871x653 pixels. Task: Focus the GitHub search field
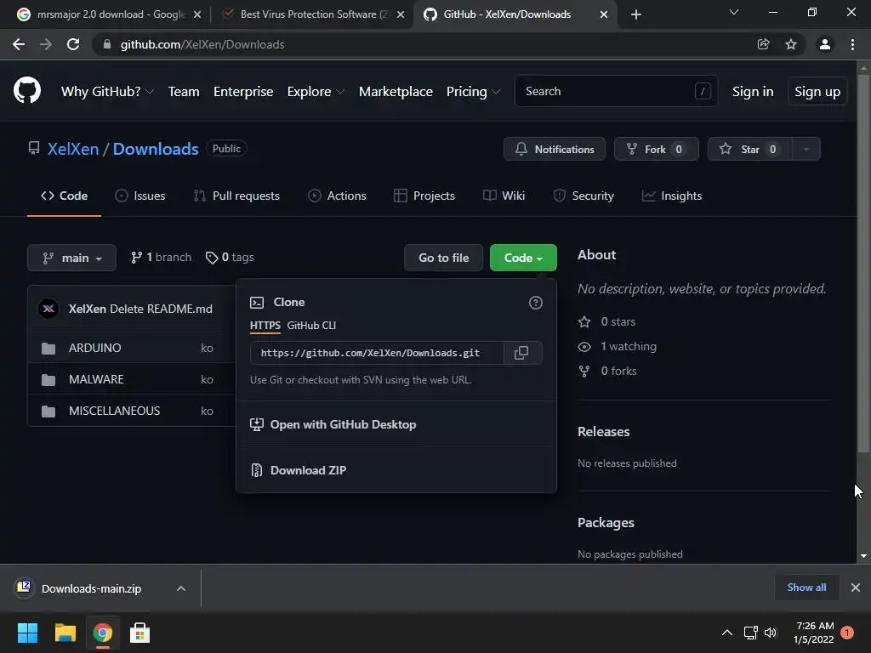616,91
